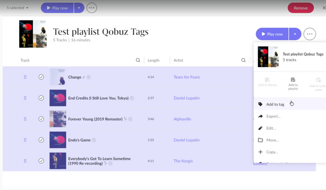Click the playlist cover art collage
The height and width of the screenshot is (190, 326).
33,34
